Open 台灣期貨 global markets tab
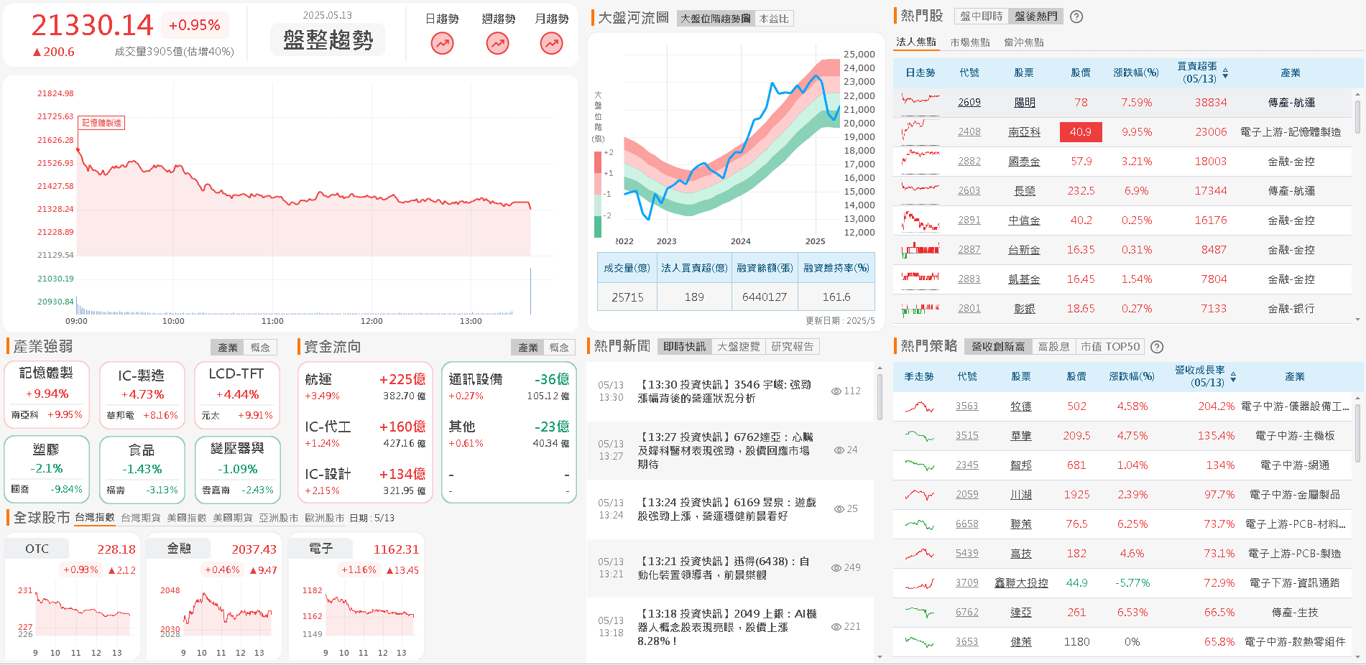The width and height of the screenshot is (1366, 665). 141,518
